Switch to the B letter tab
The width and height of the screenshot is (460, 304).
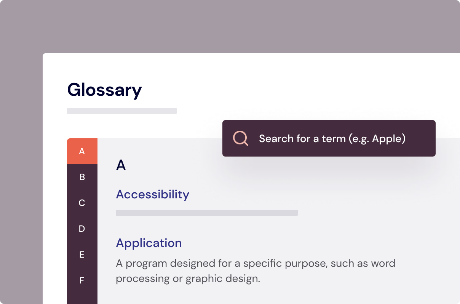[x=82, y=177]
